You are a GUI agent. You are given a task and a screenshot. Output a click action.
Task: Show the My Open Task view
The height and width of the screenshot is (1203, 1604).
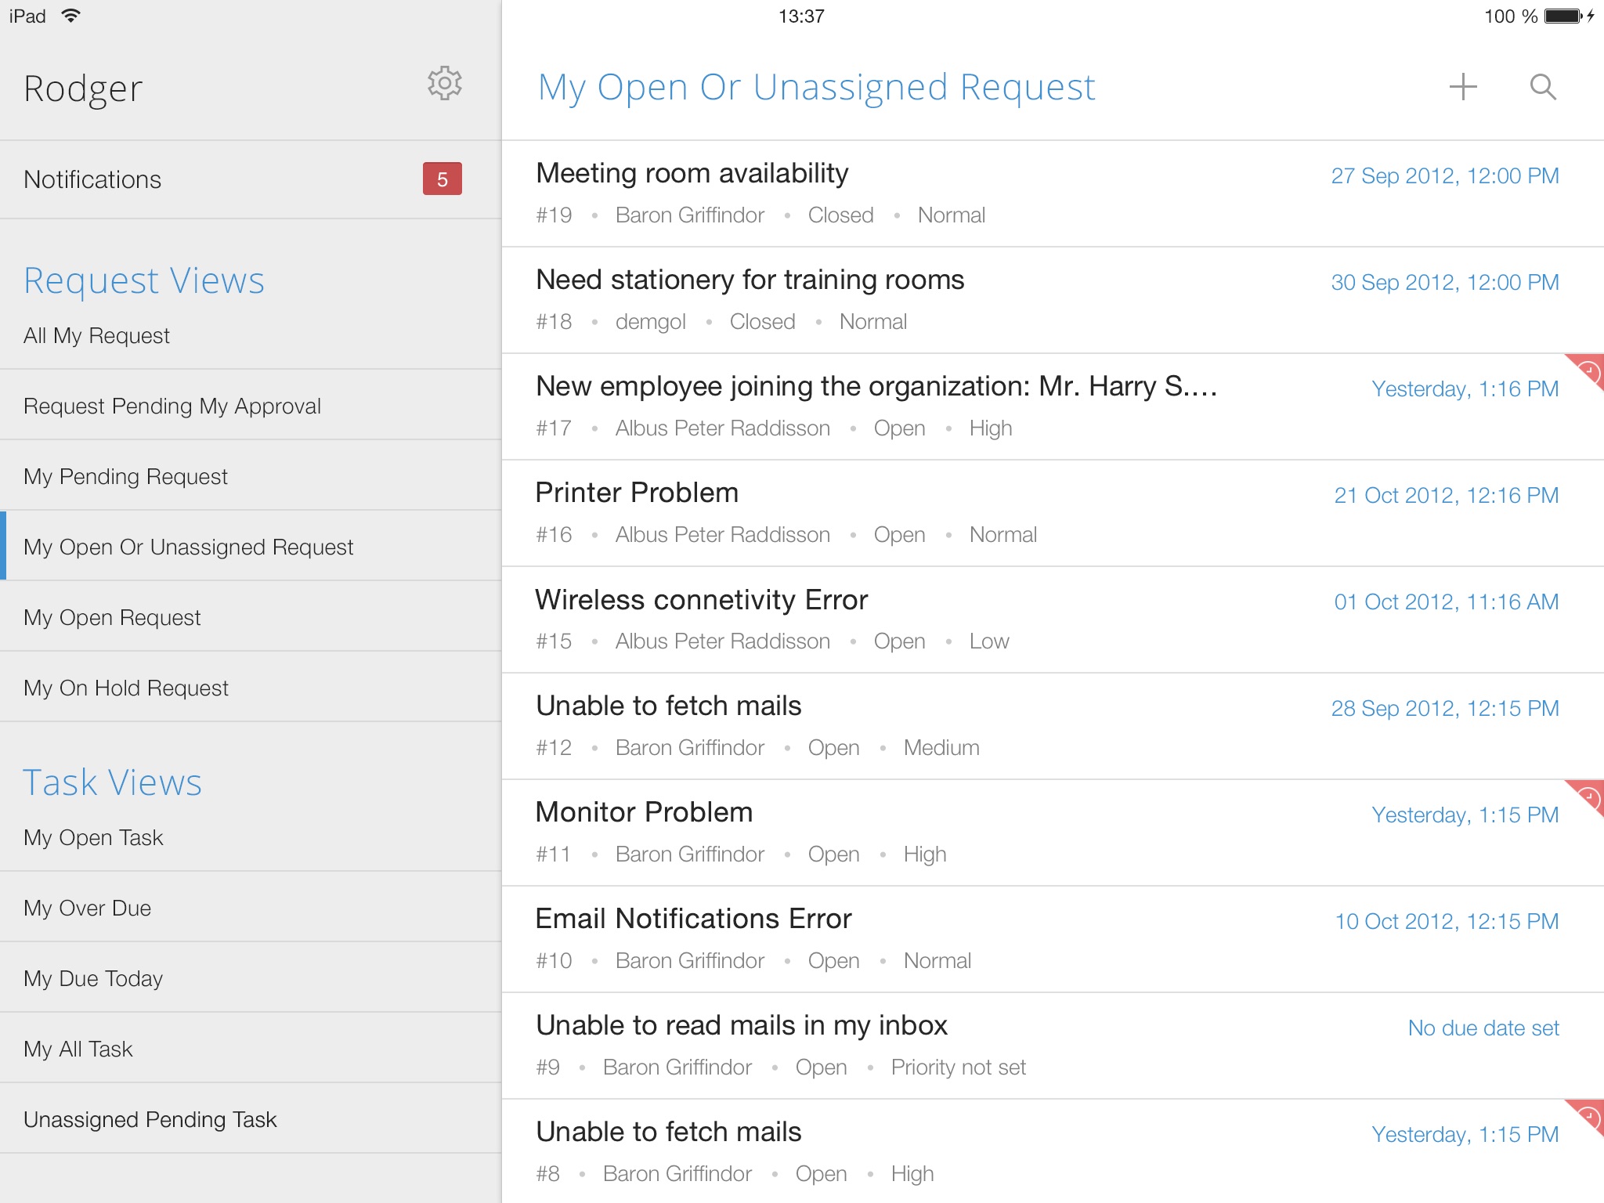pyautogui.click(x=251, y=837)
